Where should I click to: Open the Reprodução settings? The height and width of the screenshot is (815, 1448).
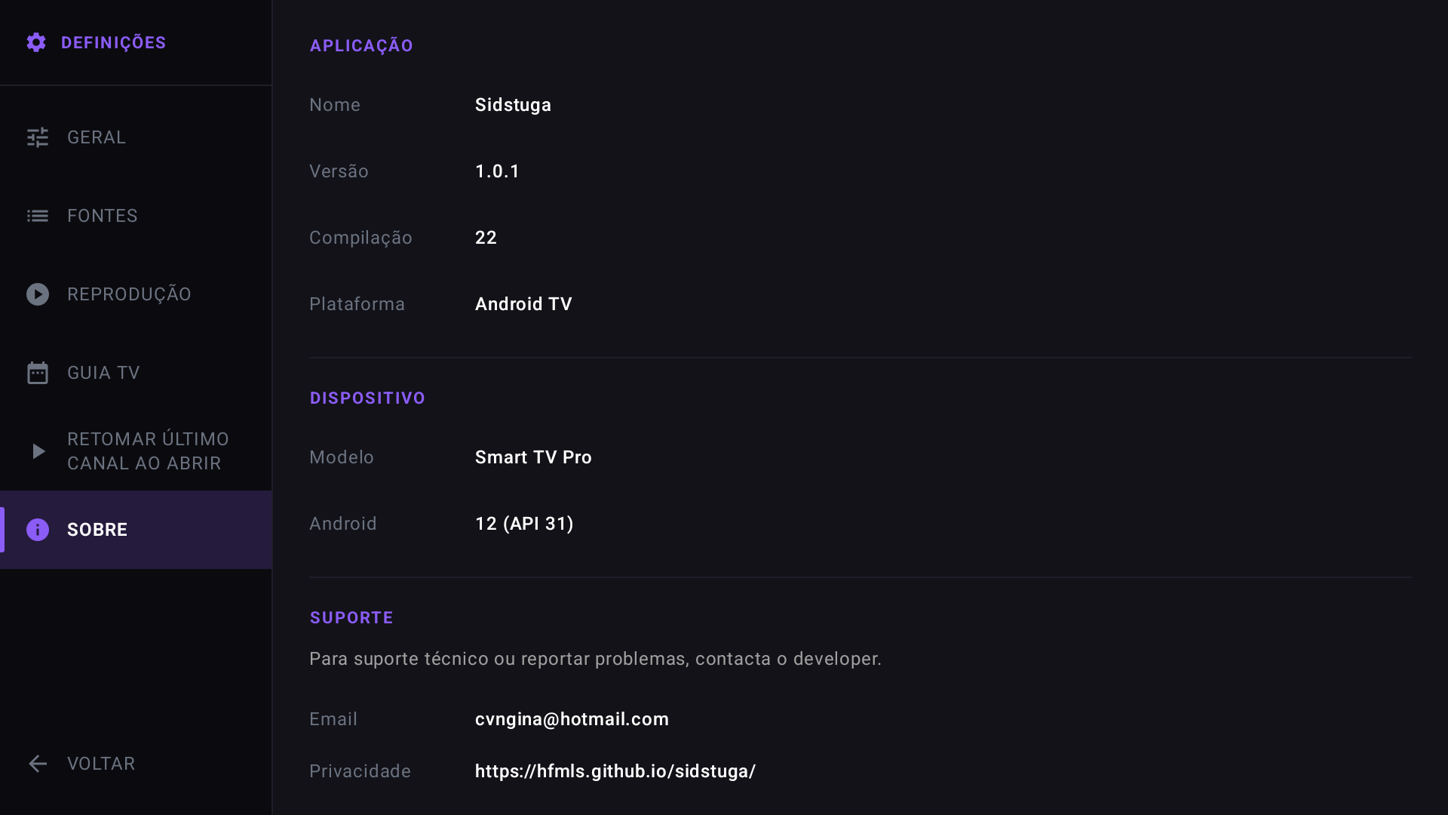click(136, 294)
